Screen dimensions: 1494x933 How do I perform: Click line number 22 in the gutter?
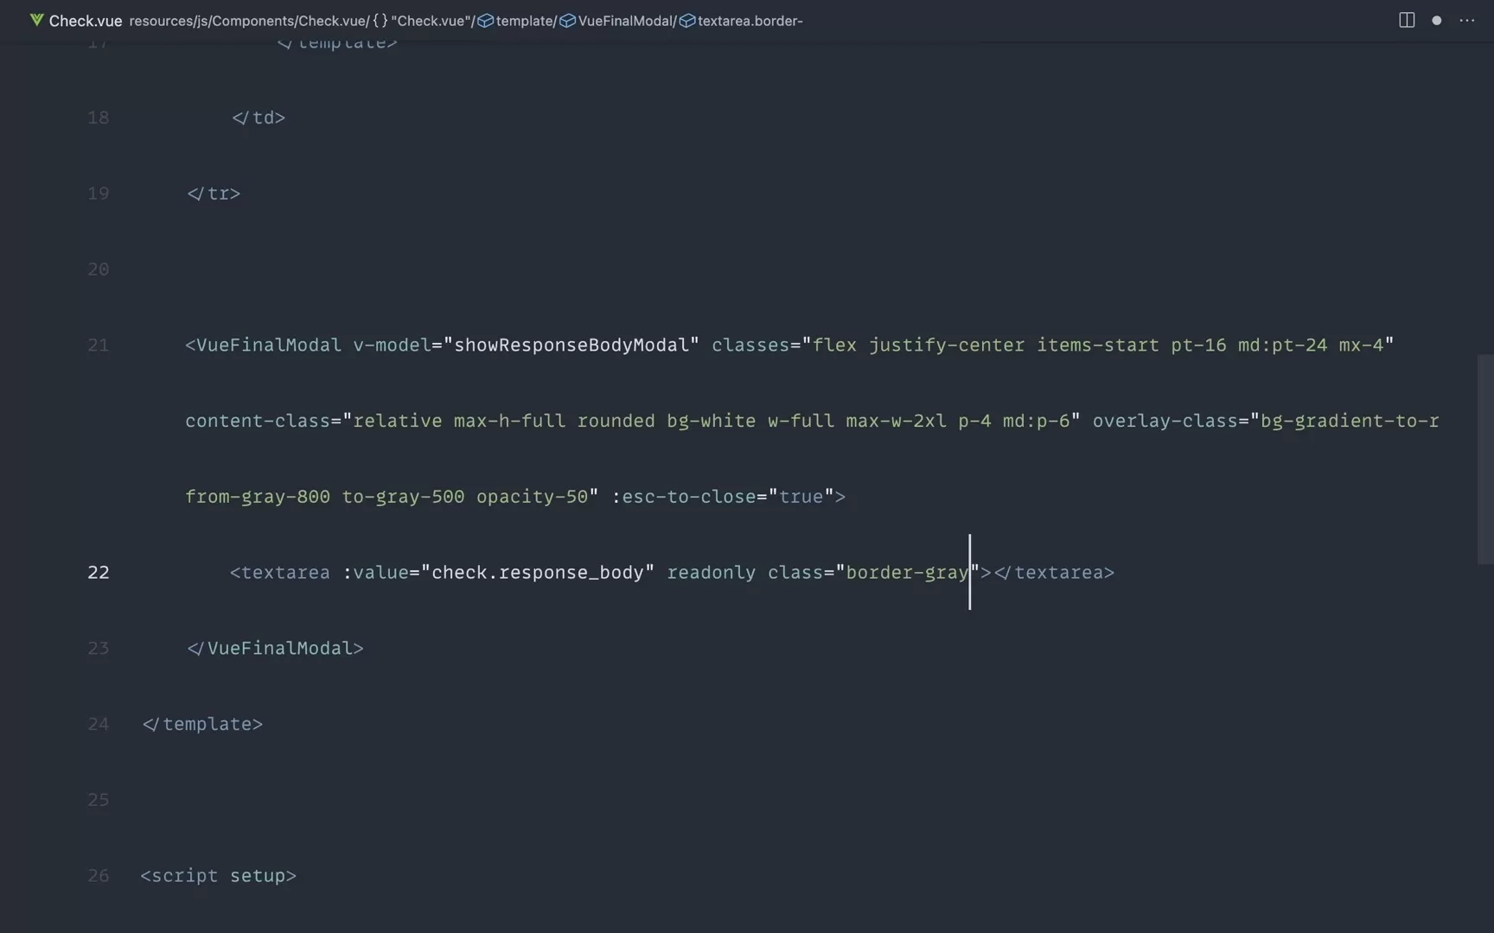coord(99,573)
